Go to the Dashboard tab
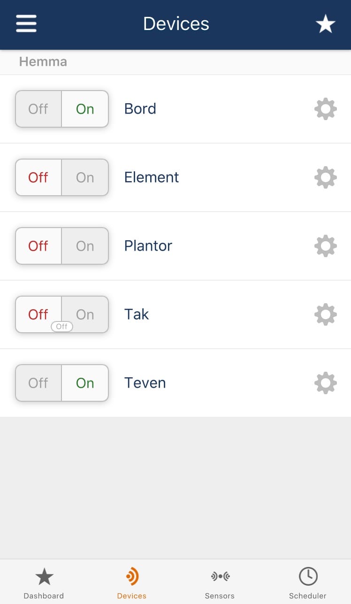 pos(44,583)
